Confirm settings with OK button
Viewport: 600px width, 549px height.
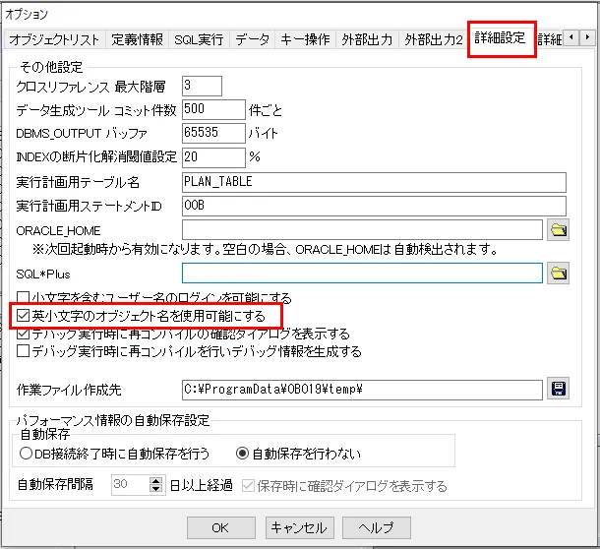click(x=220, y=527)
